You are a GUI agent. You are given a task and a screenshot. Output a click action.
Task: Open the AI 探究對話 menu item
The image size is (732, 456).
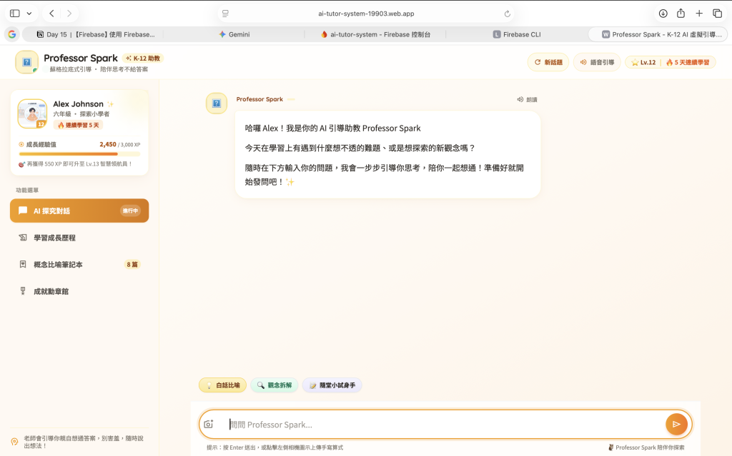click(x=79, y=211)
